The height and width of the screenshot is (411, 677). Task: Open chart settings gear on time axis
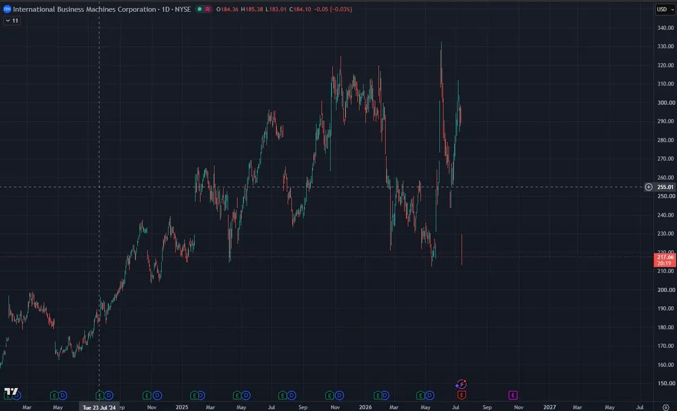[666, 406]
